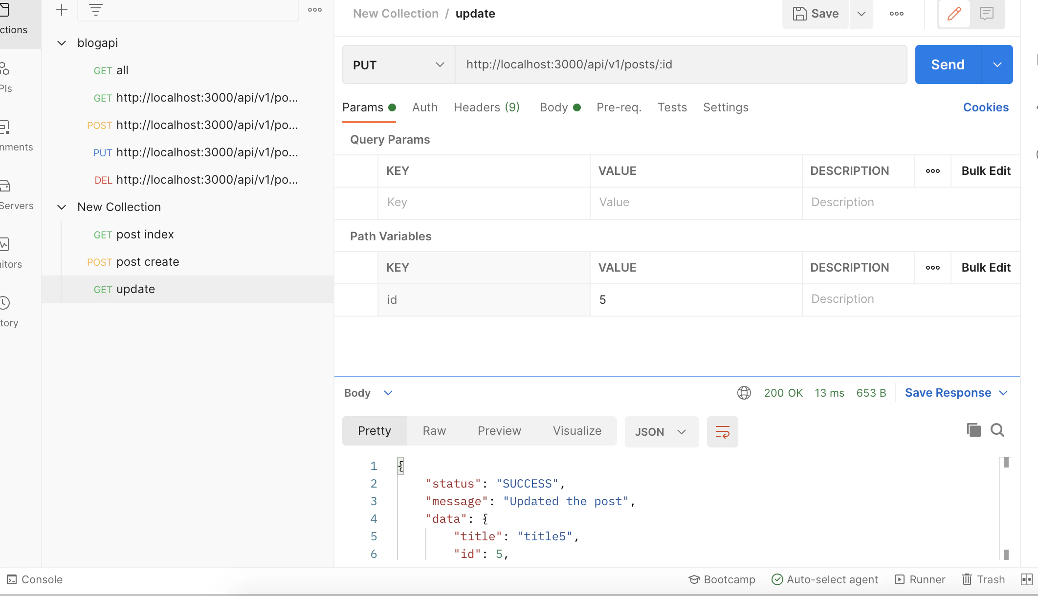Click the response body vertical scrollbar
This screenshot has height=596, width=1038.
[x=1006, y=508]
